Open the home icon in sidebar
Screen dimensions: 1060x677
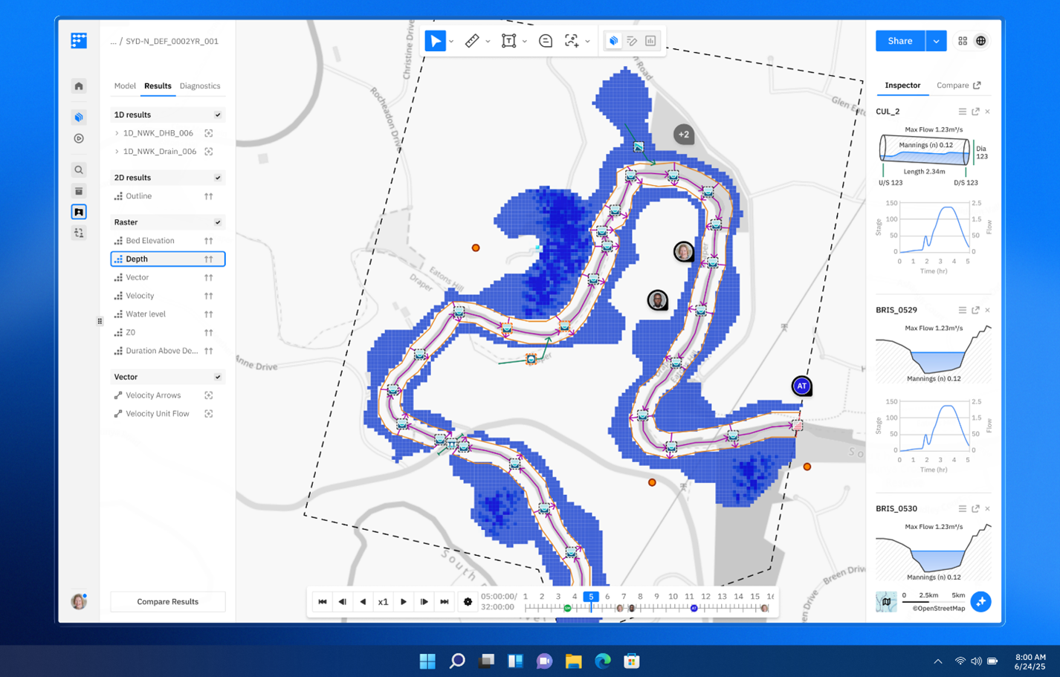tap(79, 86)
